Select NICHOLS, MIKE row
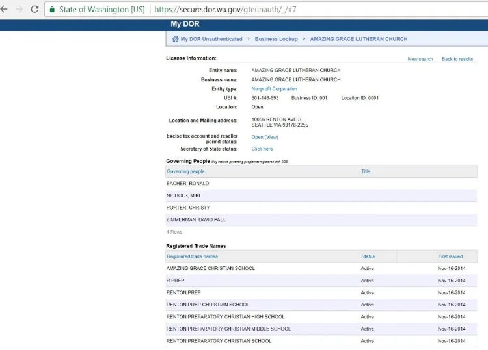The width and height of the screenshot is (488, 350). point(321,195)
